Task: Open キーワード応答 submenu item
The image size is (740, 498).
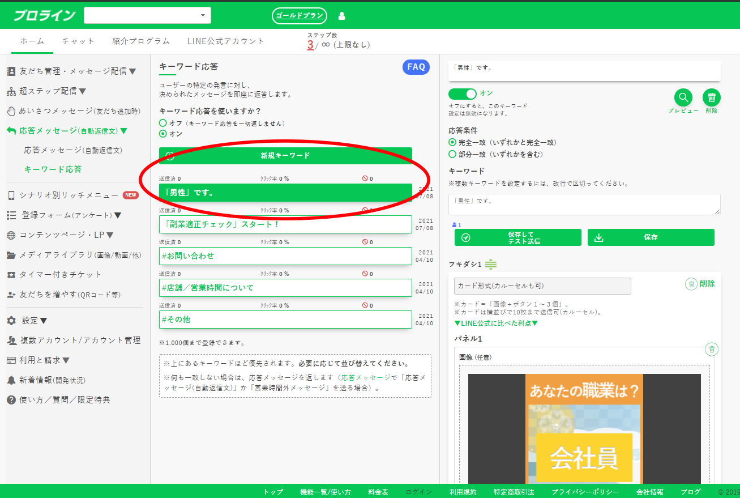Action: [53, 169]
